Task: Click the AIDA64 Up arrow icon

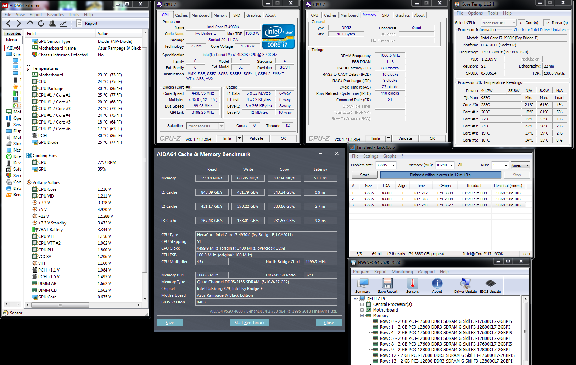Action: (x=30, y=23)
